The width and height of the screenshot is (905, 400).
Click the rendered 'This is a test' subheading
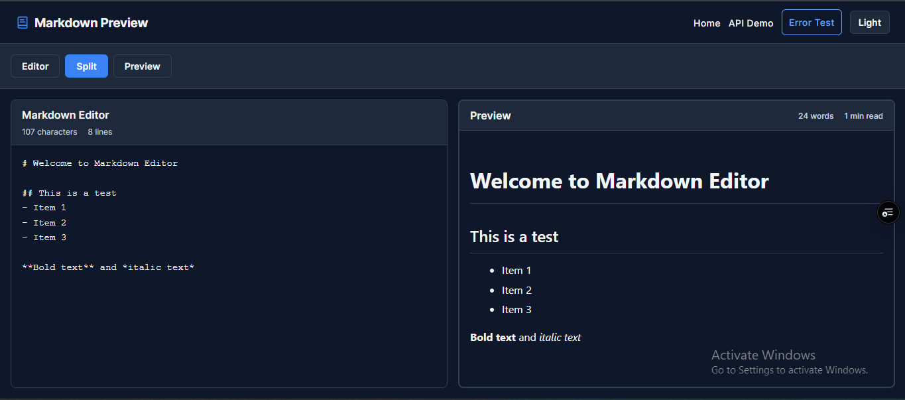click(x=514, y=237)
